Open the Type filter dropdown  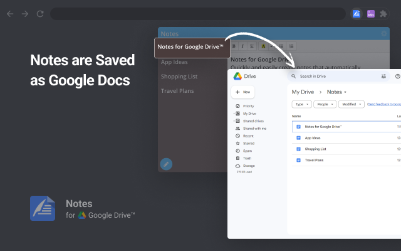302,104
